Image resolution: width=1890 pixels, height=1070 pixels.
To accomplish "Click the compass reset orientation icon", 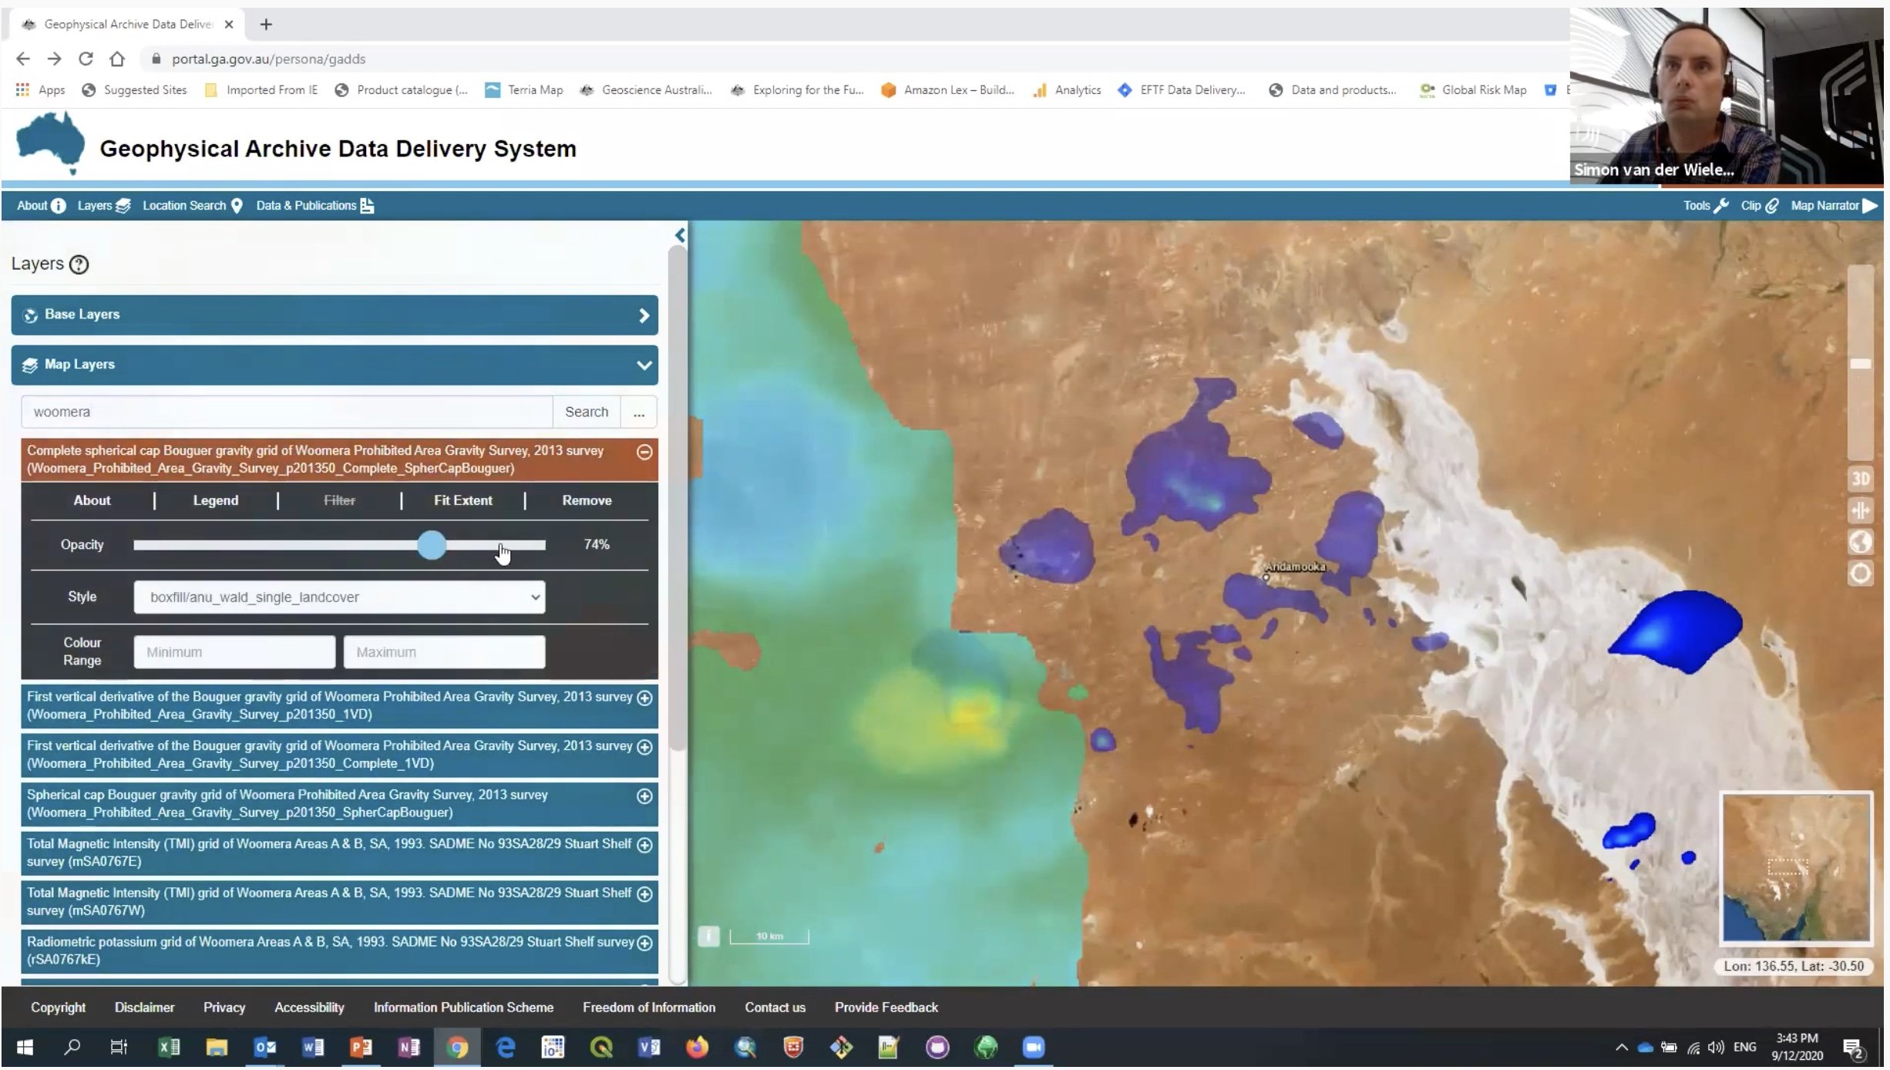I will (x=1860, y=574).
